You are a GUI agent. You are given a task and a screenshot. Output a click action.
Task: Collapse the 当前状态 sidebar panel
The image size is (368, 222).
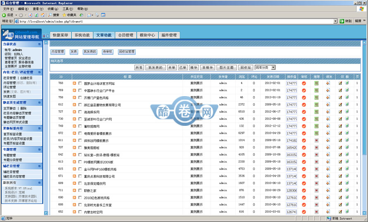coord(39,44)
